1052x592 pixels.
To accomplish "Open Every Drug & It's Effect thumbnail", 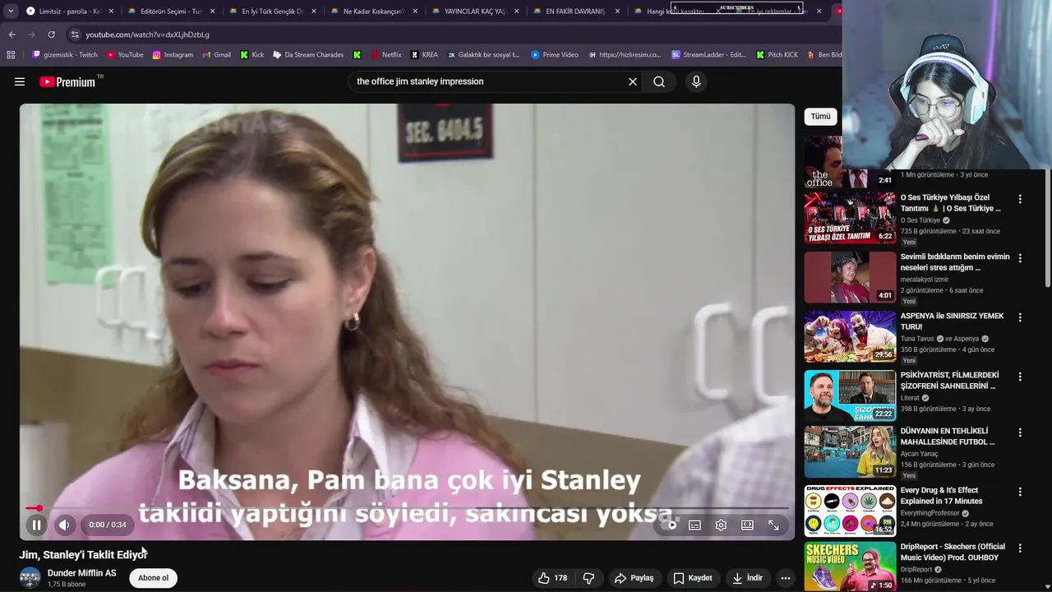I will point(850,511).
